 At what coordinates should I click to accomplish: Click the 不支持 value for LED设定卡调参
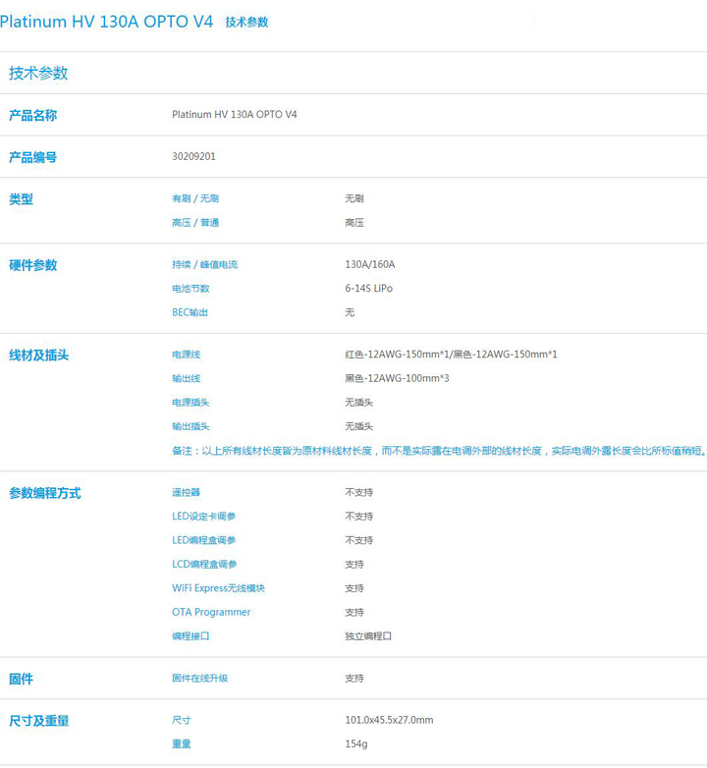pos(358,517)
